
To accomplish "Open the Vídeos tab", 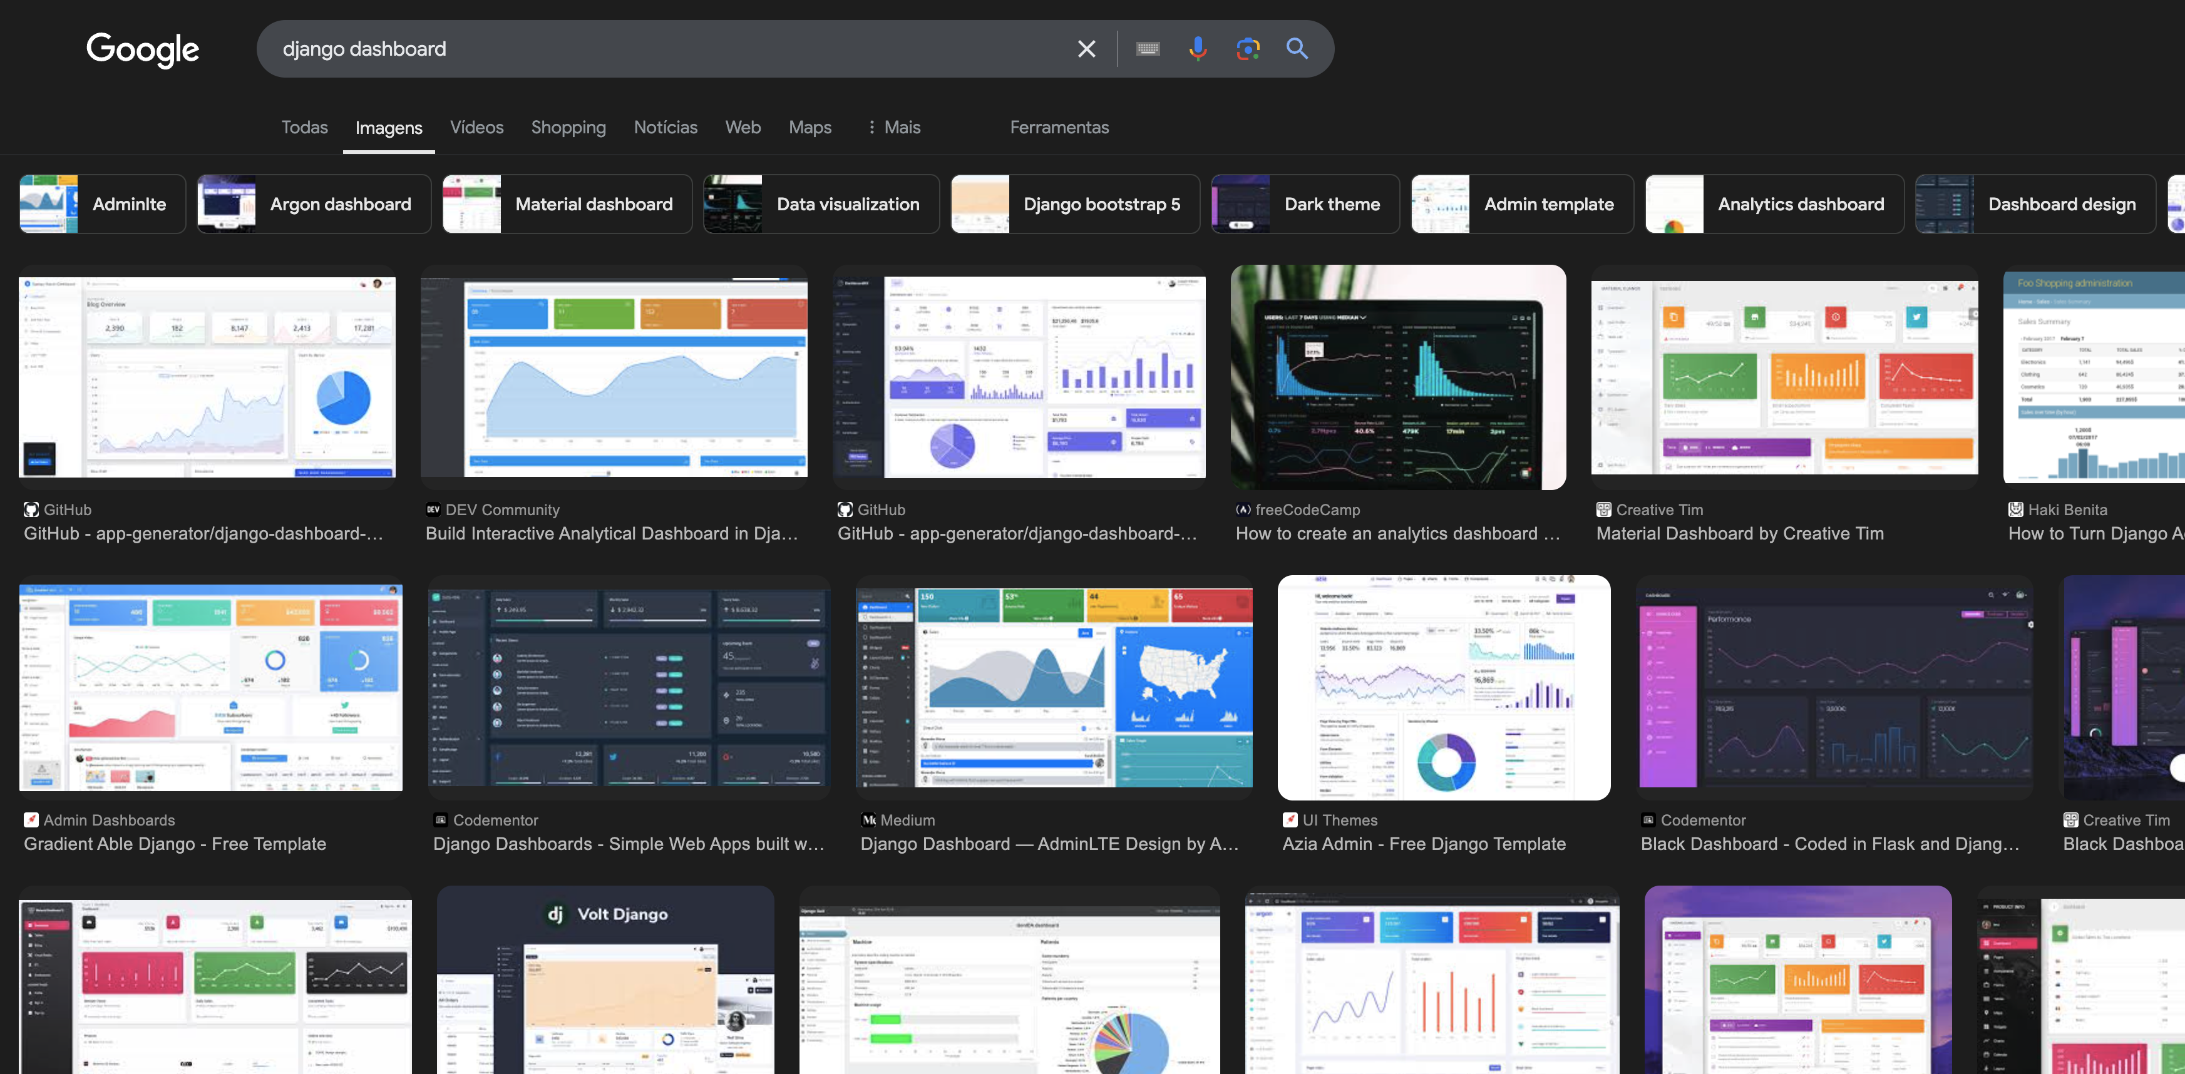I will click(x=476, y=127).
